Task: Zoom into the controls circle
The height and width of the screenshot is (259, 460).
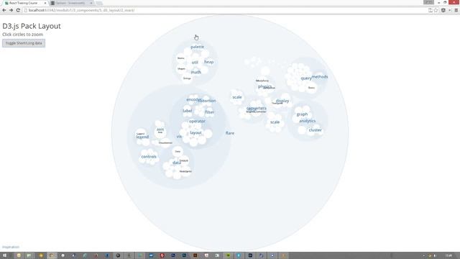Action: point(149,157)
